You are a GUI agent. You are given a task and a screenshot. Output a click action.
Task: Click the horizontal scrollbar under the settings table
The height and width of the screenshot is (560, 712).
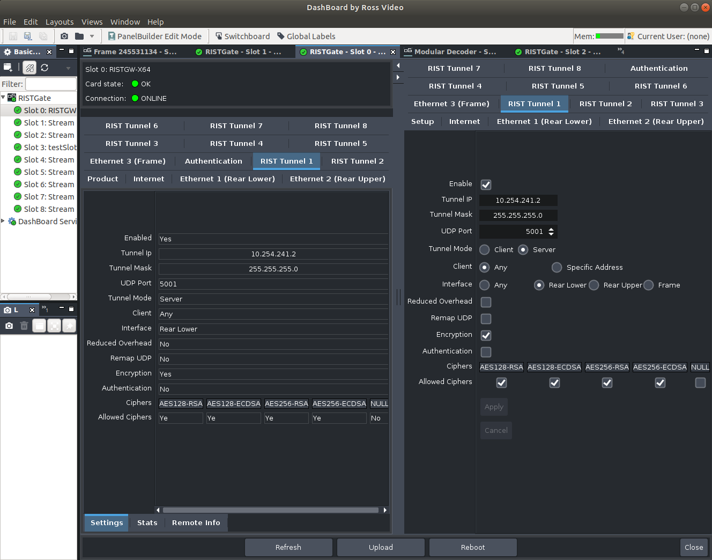click(x=271, y=510)
